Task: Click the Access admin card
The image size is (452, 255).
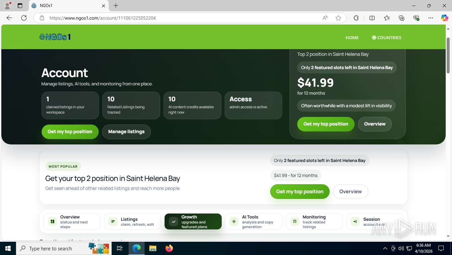Action: pyautogui.click(x=254, y=105)
